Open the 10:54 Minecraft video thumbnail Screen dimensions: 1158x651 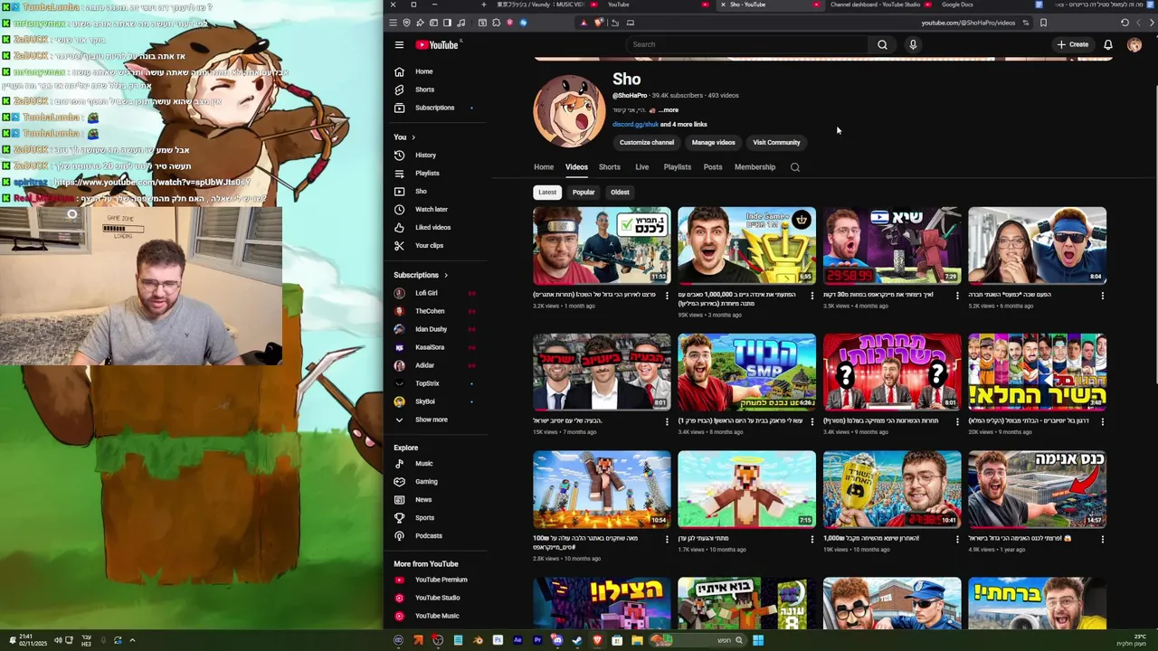(x=602, y=490)
